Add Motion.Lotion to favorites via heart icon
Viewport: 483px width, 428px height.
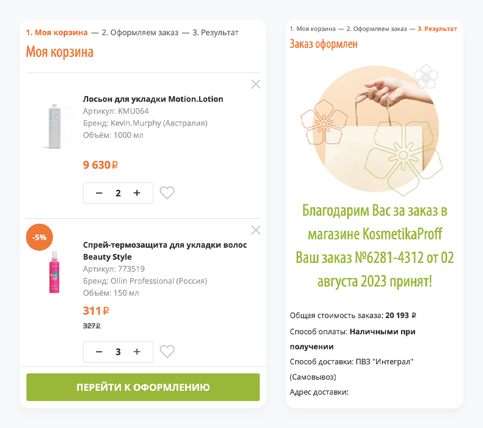pyautogui.click(x=167, y=193)
